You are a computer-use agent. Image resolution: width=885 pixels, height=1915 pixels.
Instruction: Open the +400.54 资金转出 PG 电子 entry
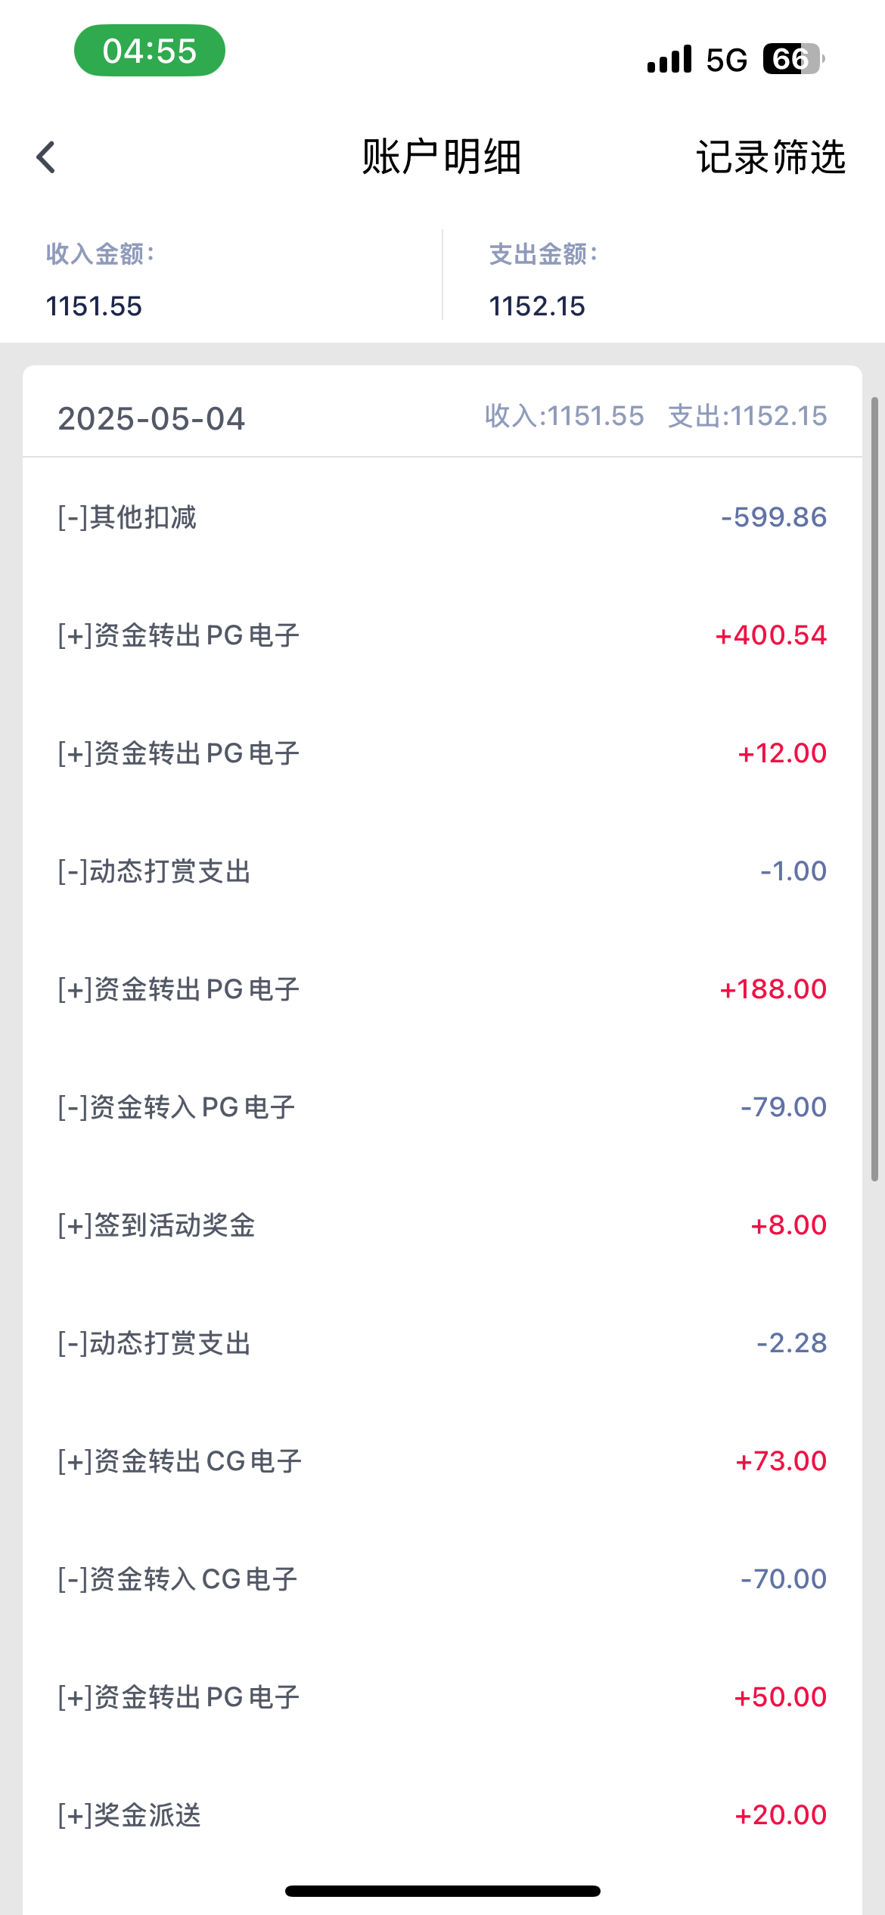(442, 635)
